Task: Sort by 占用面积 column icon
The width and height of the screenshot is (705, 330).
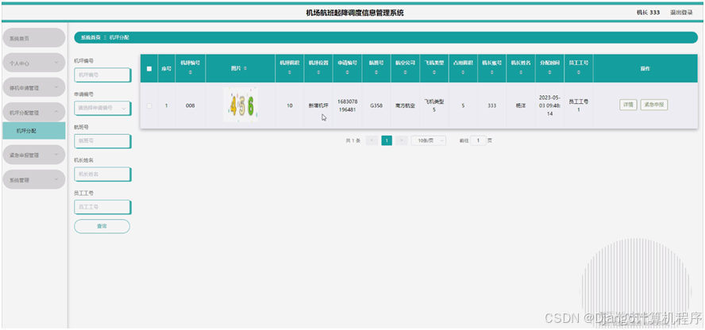Action: (x=463, y=72)
